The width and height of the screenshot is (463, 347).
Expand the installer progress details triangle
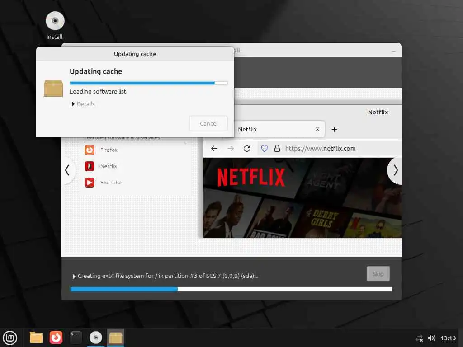tap(74, 276)
